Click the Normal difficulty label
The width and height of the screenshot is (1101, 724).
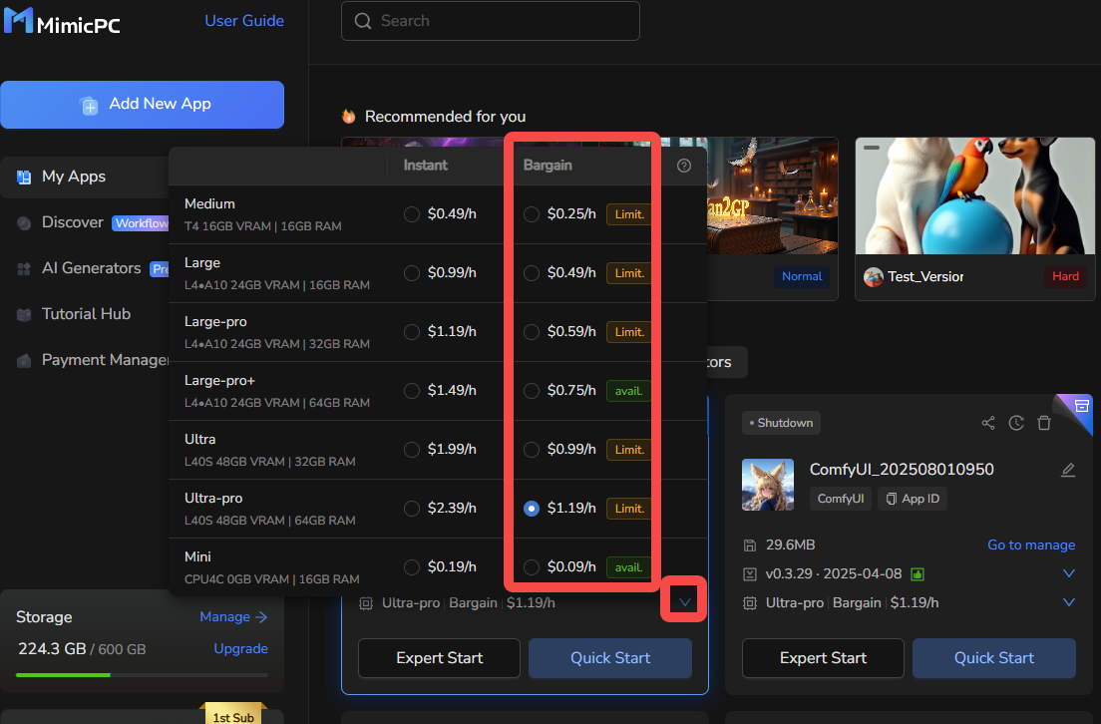(x=802, y=276)
